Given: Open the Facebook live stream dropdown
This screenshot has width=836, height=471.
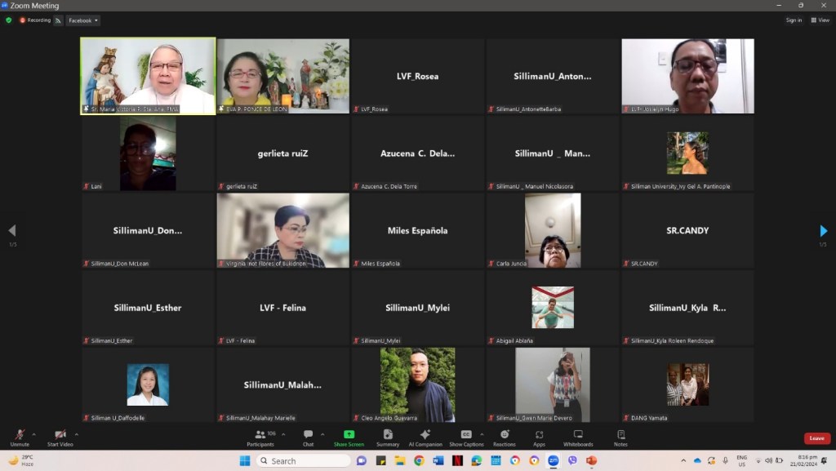Looking at the screenshot, I should (x=83, y=20).
